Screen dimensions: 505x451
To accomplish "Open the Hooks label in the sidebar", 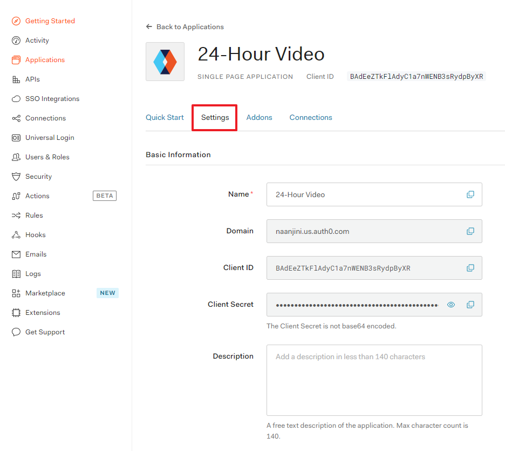I will click(36, 235).
